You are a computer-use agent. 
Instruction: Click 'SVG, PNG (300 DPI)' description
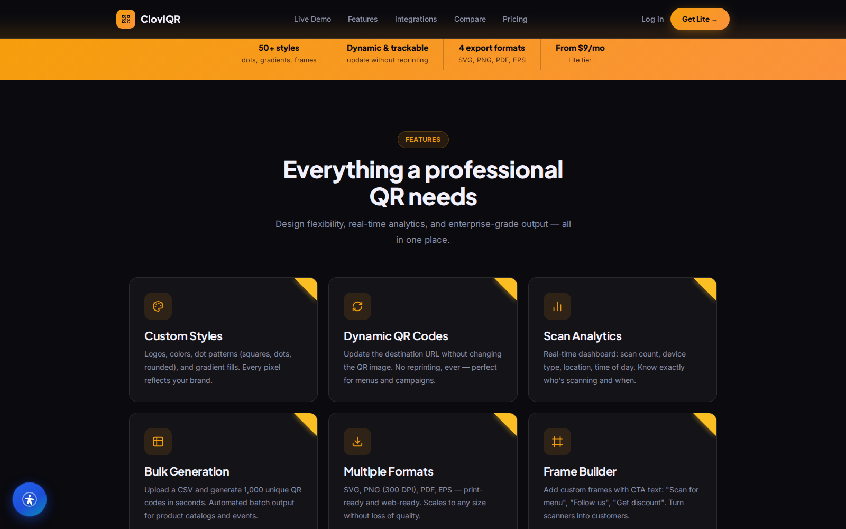(x=415, y=503)
